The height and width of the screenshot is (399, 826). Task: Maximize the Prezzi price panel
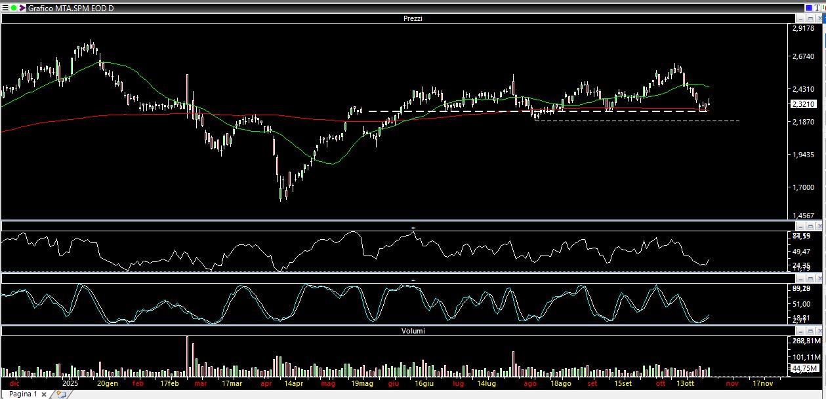click(810, 18)
